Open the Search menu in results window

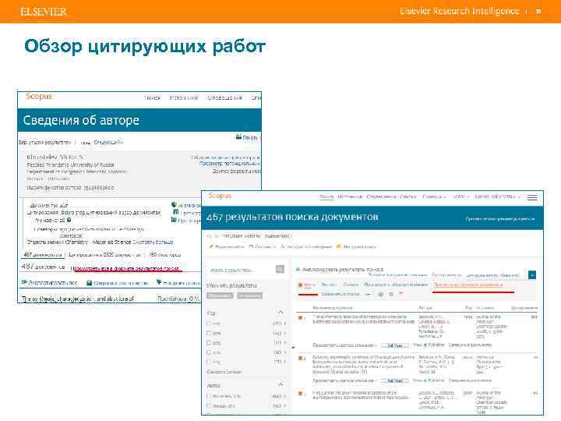(326, 196)
